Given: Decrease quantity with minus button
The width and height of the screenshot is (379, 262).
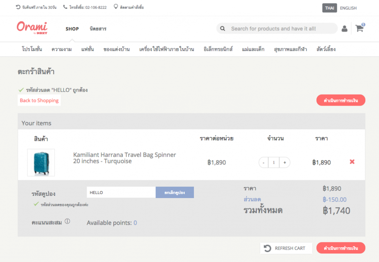Looking at the screenshot, I should (264, 162).
